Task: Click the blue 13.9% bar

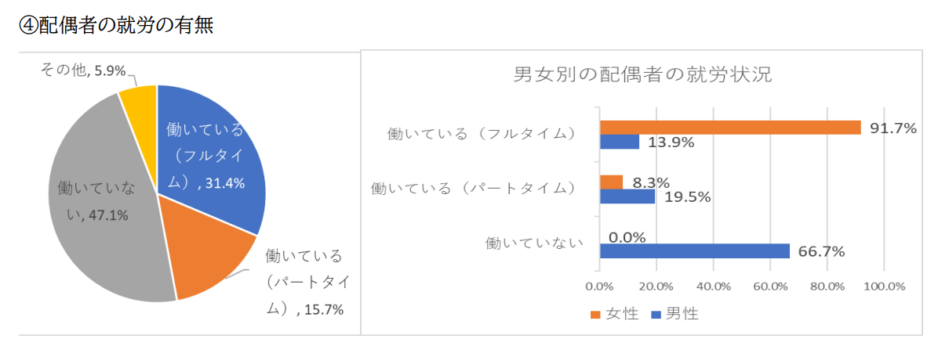Action: [x=620, y=142]
